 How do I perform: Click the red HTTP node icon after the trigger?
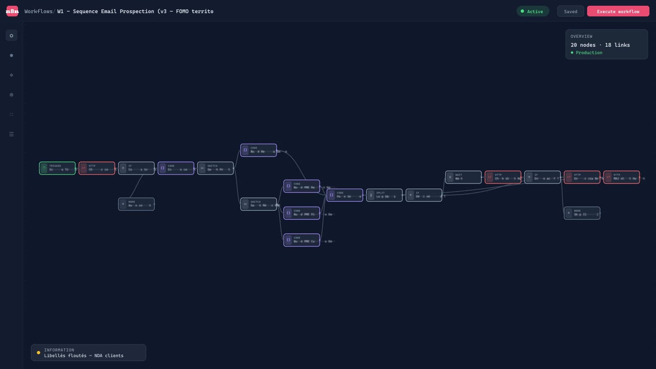(x=82, y=168)
